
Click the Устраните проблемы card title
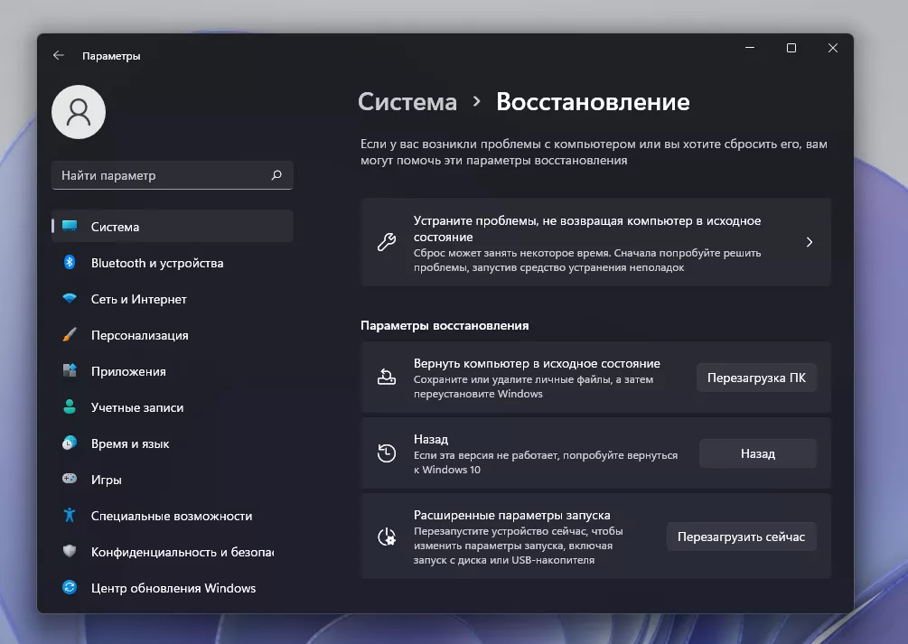click(587, 229)
